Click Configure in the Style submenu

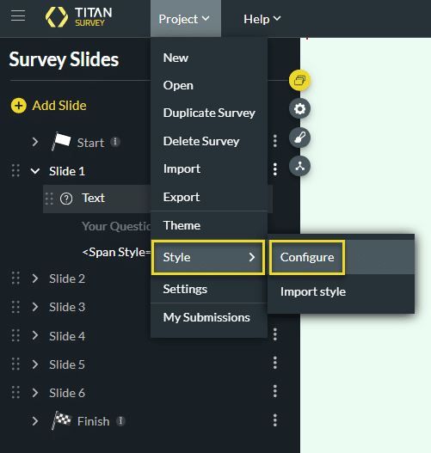tap(307, 257)
